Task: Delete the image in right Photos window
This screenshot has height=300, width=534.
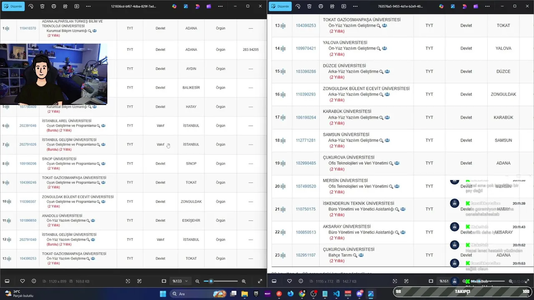Action: 309,6
